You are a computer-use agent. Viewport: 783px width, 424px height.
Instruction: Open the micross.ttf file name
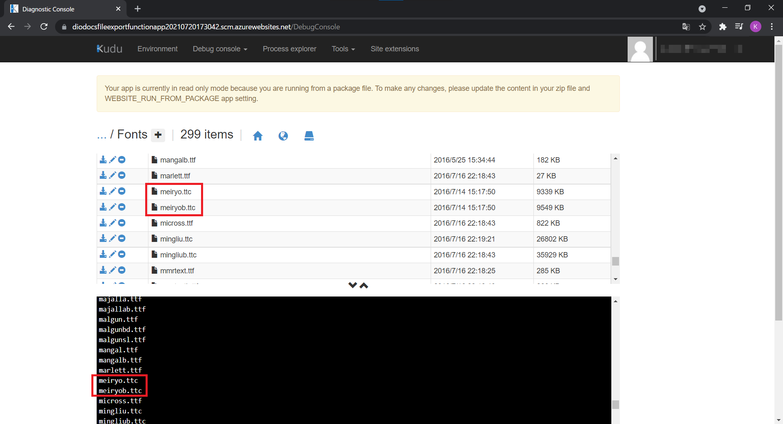(177, 223)
